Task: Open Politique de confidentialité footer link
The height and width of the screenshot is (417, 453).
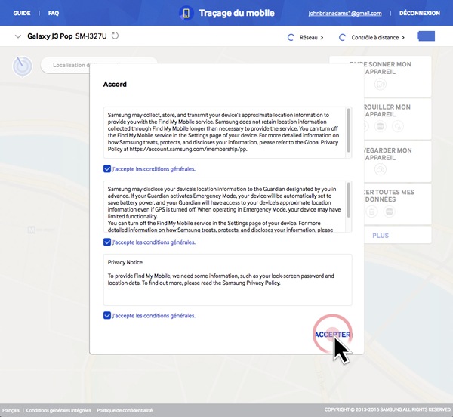Action: coord(125,410)
